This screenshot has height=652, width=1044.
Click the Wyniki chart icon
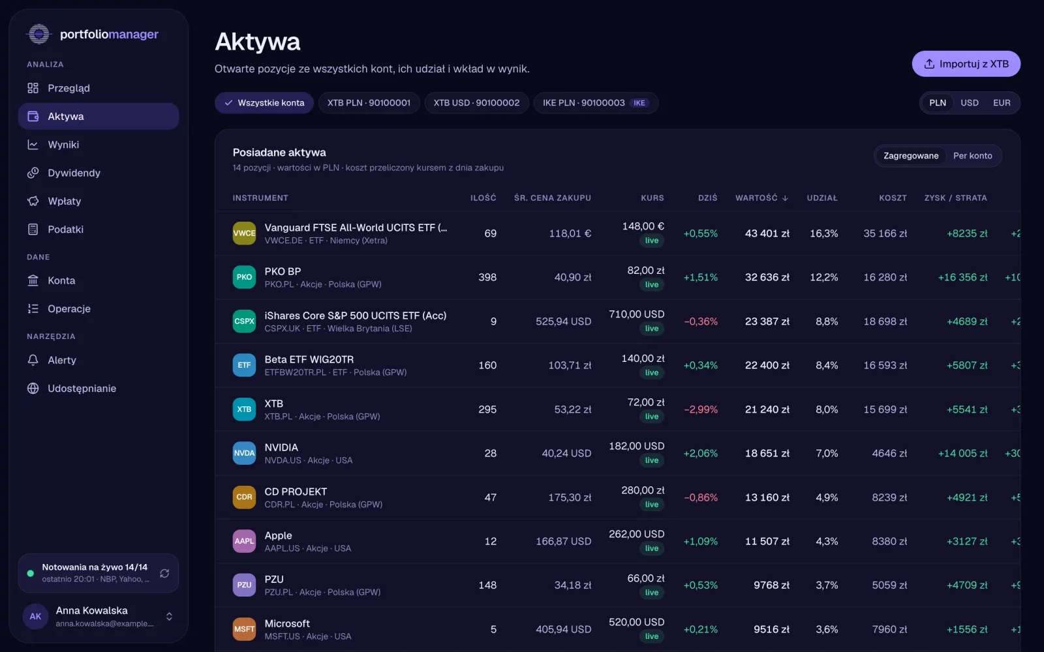[33, 145]
